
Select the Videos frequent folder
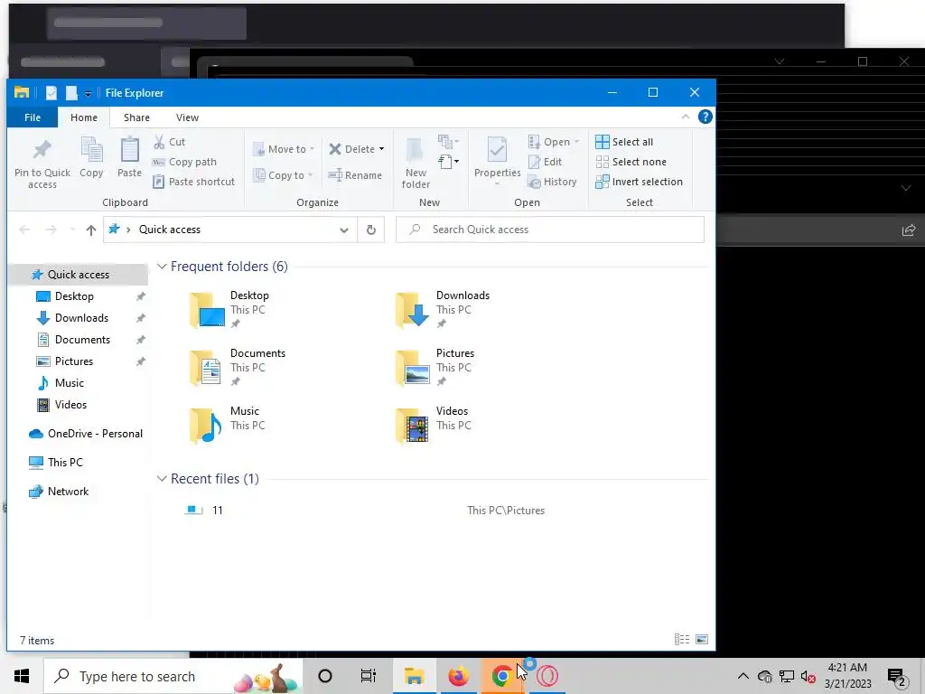(x=433, y=425)
